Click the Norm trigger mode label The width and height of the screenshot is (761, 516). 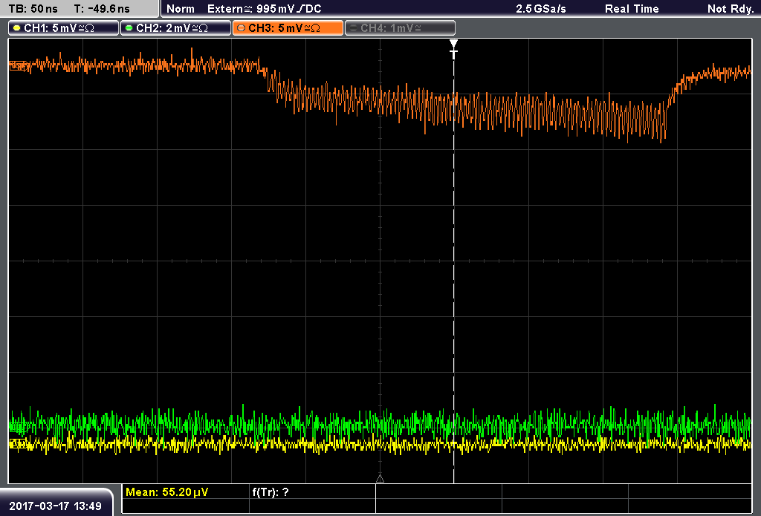pos(181,9)
